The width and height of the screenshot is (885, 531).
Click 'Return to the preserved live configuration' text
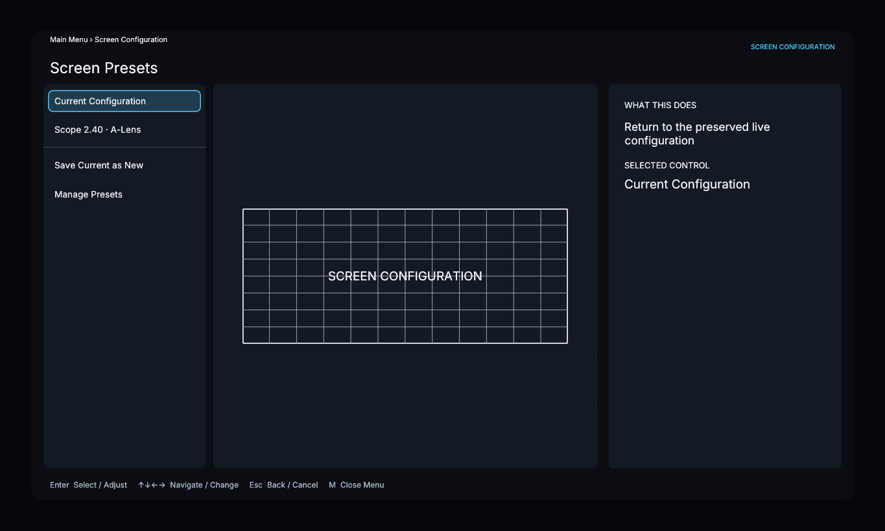coord(697,134)
